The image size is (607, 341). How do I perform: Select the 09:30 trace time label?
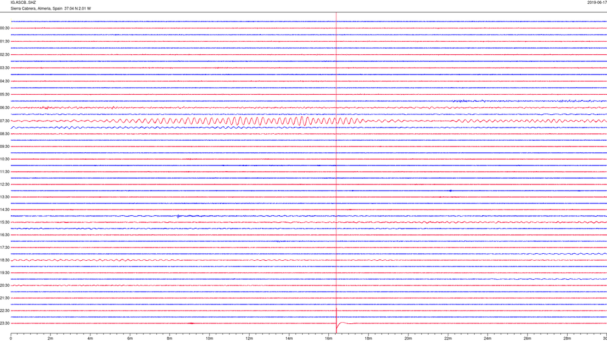[x=4, y=147]
